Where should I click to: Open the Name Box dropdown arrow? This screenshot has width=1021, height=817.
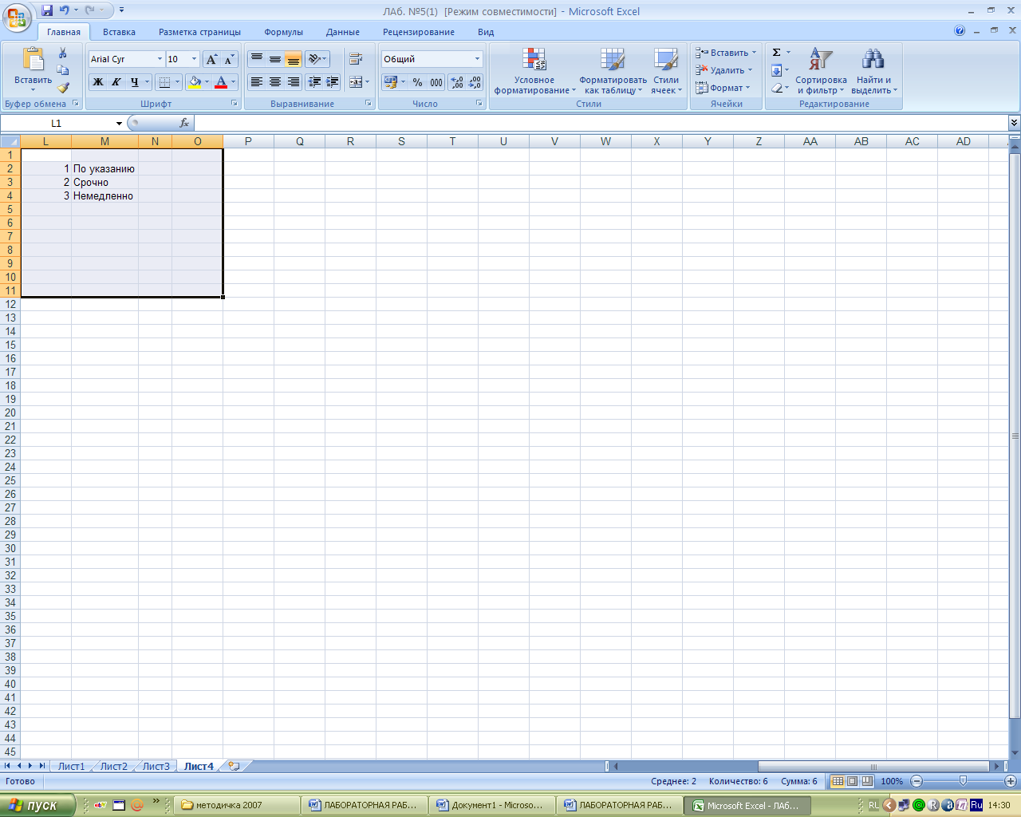pyautogui.click(x=119, y=123)
